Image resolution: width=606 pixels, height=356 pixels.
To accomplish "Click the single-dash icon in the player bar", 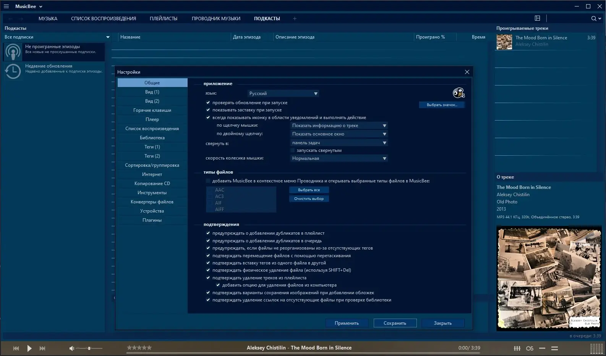I will pos(542,348).
